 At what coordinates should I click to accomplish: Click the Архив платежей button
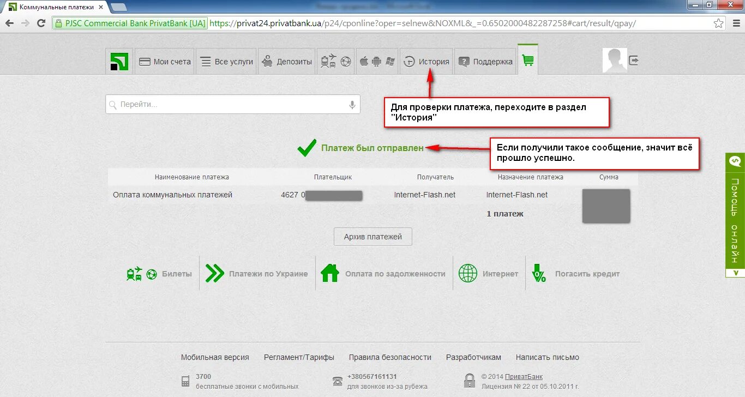pos(373,237)
